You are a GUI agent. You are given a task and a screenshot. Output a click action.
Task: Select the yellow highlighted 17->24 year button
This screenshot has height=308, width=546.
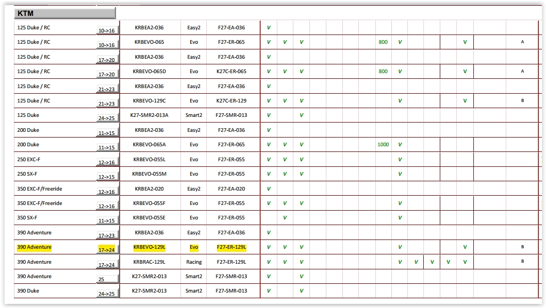click(107, 250)
